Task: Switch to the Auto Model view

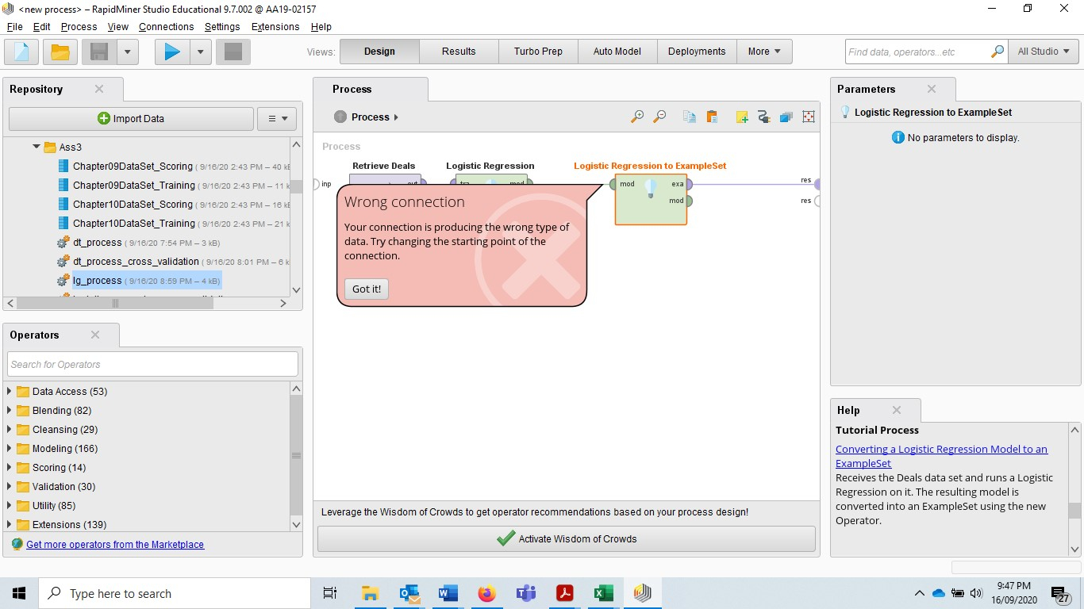Action: (617, 52)
